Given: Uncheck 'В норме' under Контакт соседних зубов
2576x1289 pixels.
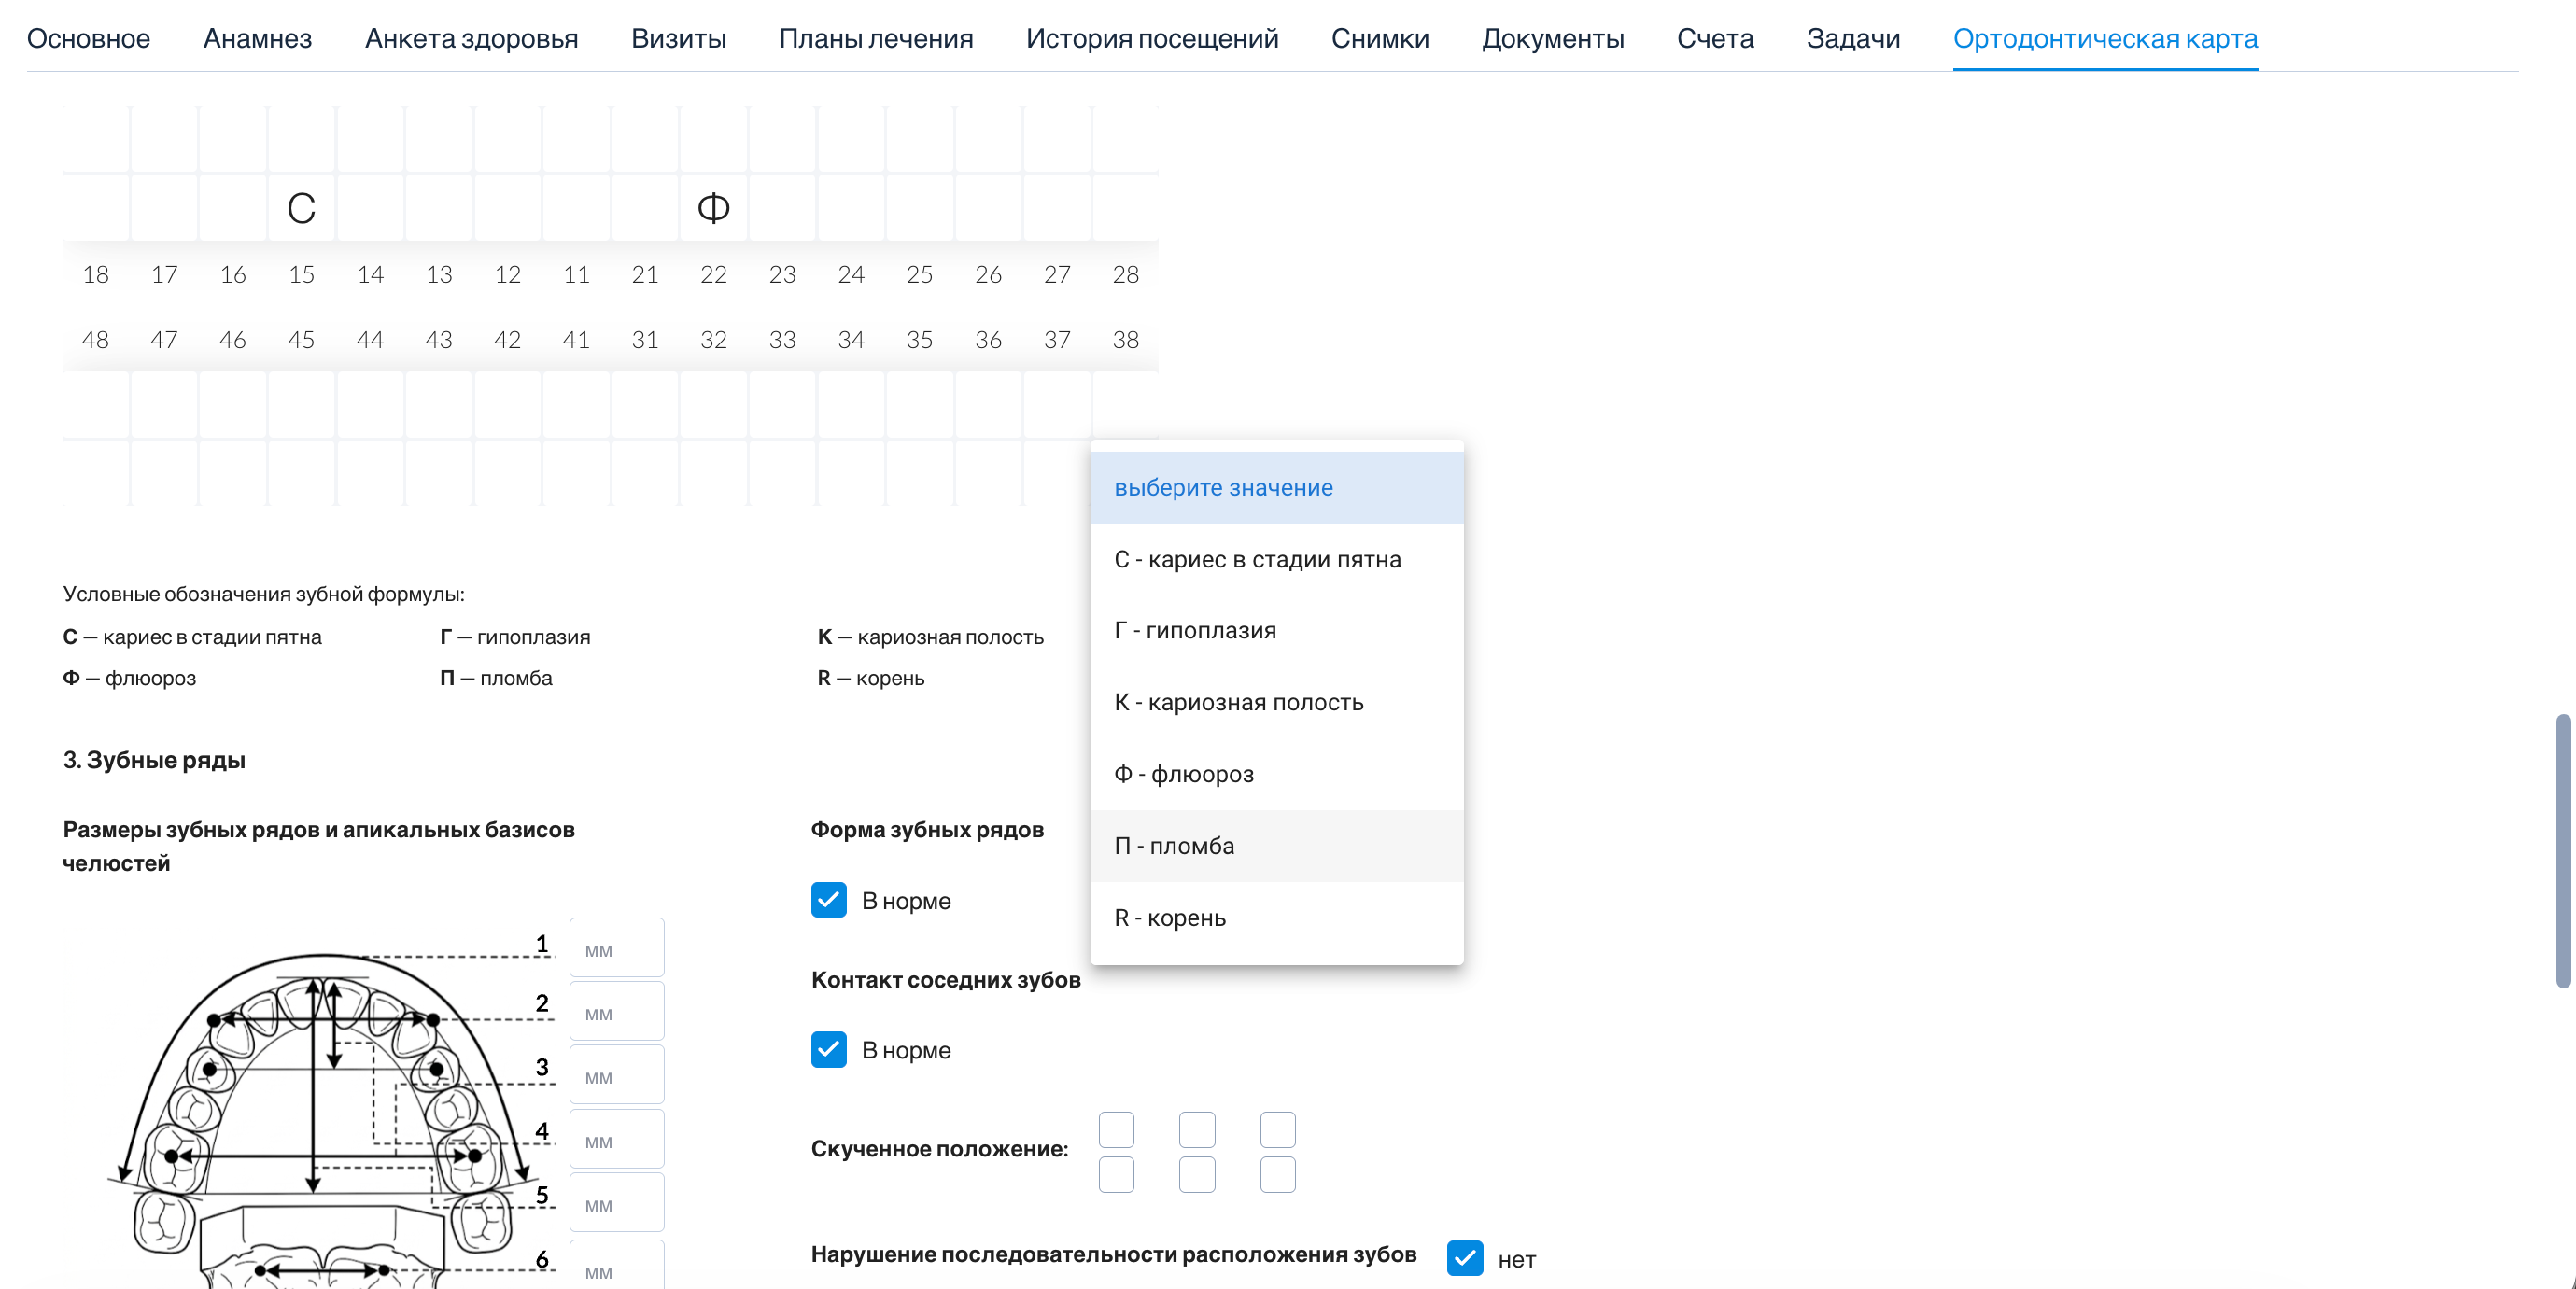Looking at the screenshot, I should pos(828,1050).
